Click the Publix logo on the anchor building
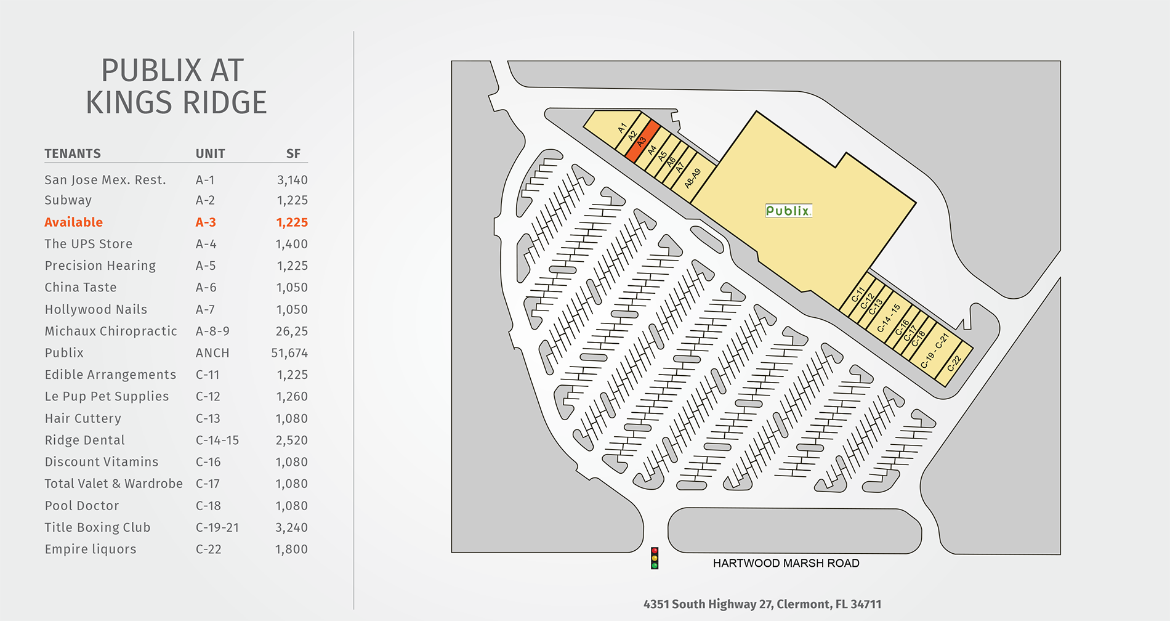The image size is (1170, 621). point(789,211)
